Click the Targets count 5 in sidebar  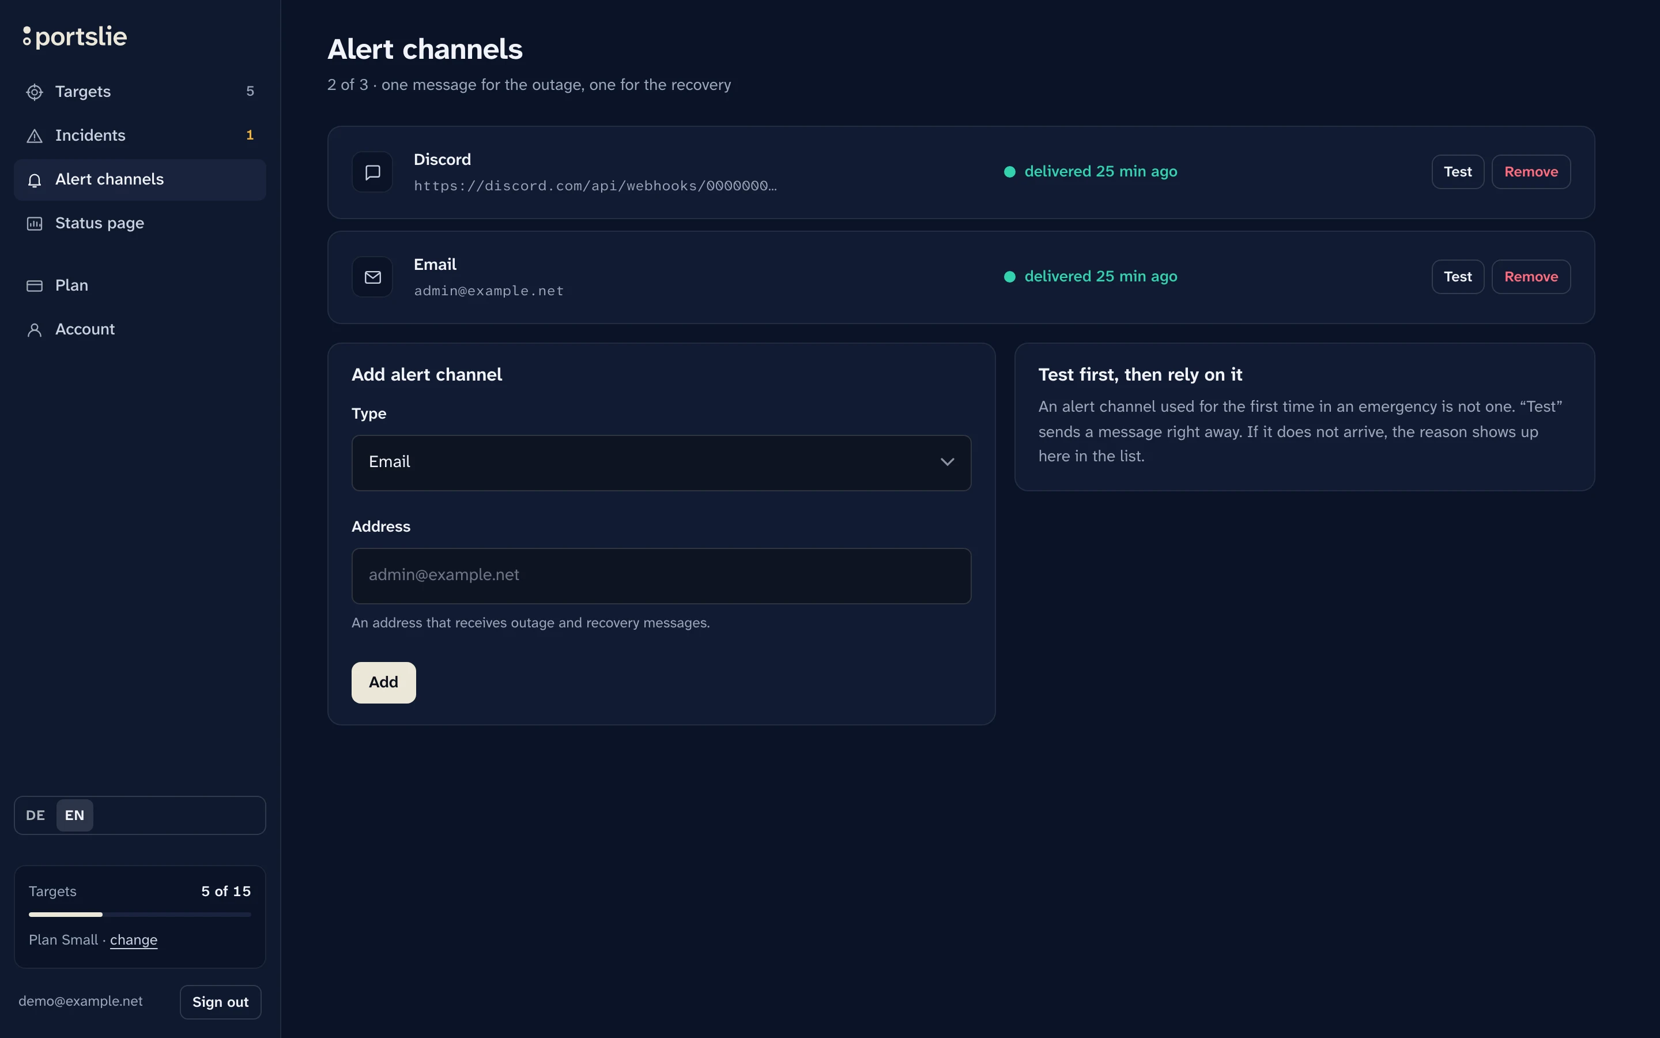click(x=250, y=91)
